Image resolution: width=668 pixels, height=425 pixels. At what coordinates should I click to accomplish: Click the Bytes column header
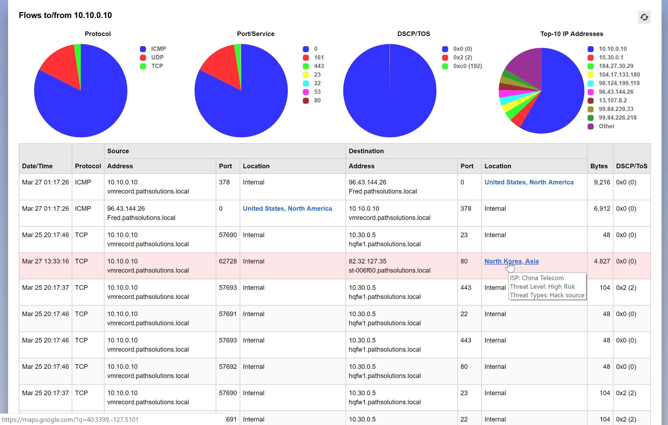pos(599,166)
